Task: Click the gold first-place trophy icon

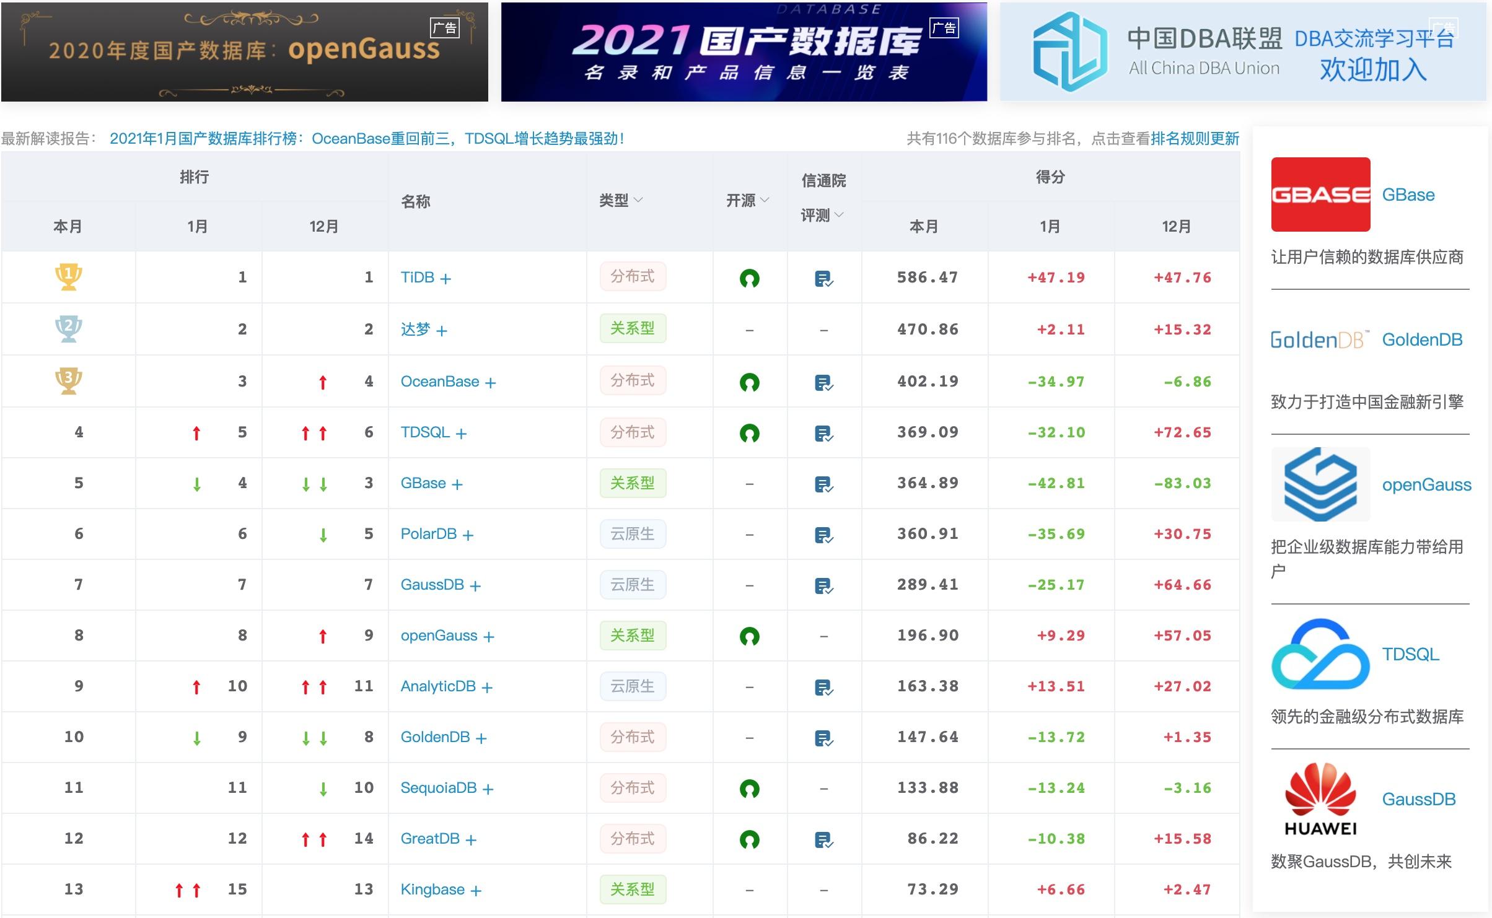Action: tap(68, 276)
